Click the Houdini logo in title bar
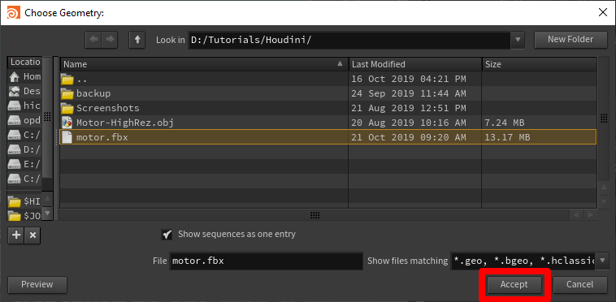 tap(12, 13)
